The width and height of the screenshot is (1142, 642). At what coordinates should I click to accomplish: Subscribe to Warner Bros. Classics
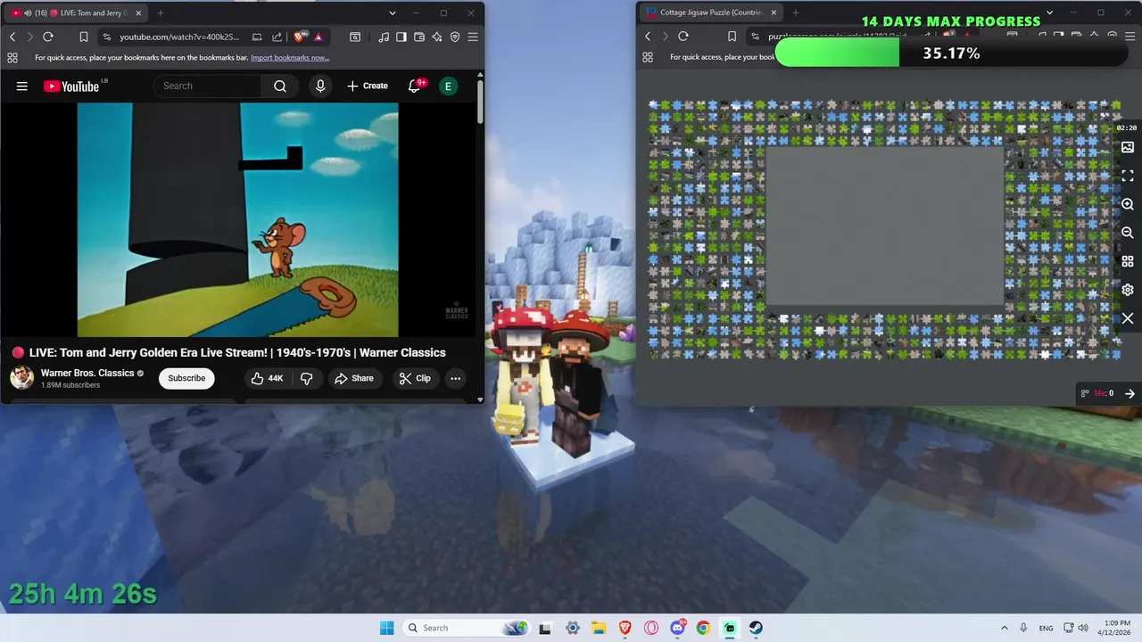(186, 378)
